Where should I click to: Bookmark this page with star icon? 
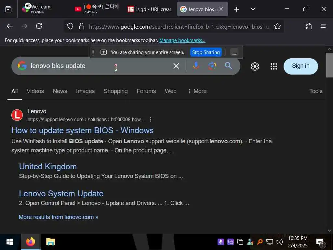(x=277, y=26)
